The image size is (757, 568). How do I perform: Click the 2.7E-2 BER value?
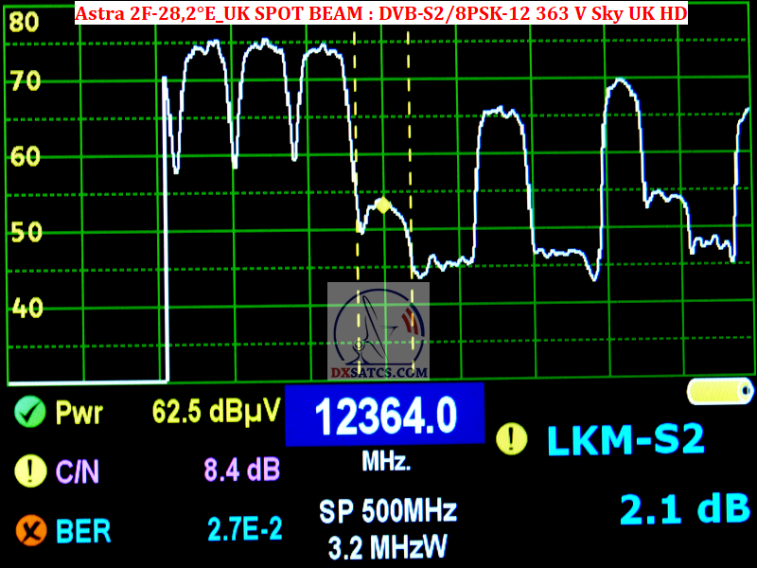pos(245,530)
